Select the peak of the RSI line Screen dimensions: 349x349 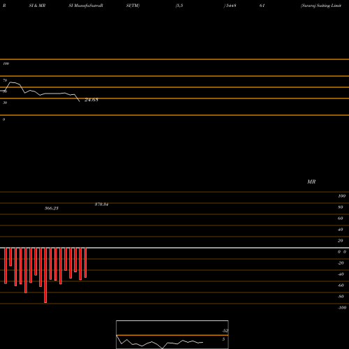click(10, 82)
